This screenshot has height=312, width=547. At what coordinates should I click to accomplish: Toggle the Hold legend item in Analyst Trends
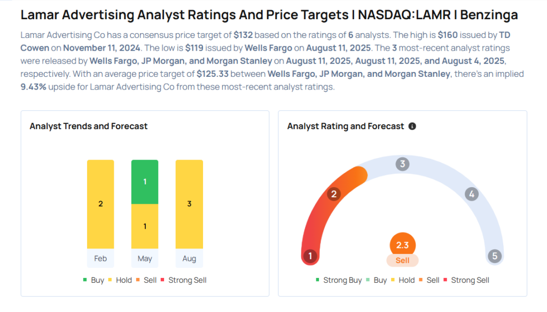120,280
